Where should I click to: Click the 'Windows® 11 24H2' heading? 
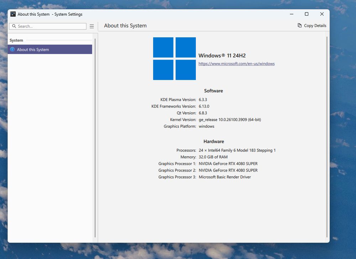(x=222, y=55)
